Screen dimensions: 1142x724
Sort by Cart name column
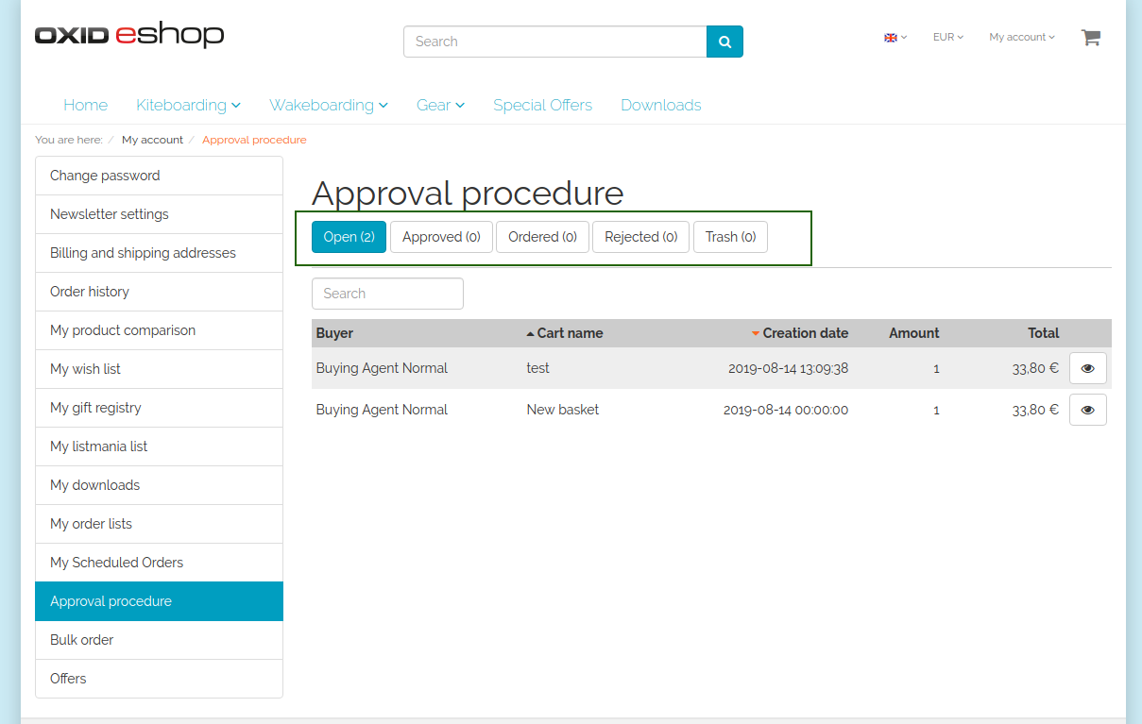pos(569,333)
